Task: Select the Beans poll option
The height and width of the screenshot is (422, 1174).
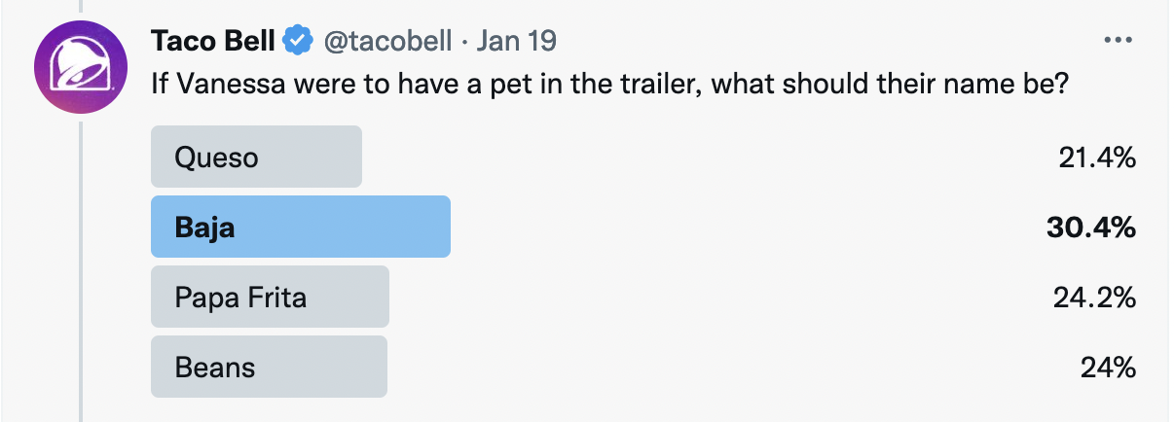Action: click(x=269, y=367)
